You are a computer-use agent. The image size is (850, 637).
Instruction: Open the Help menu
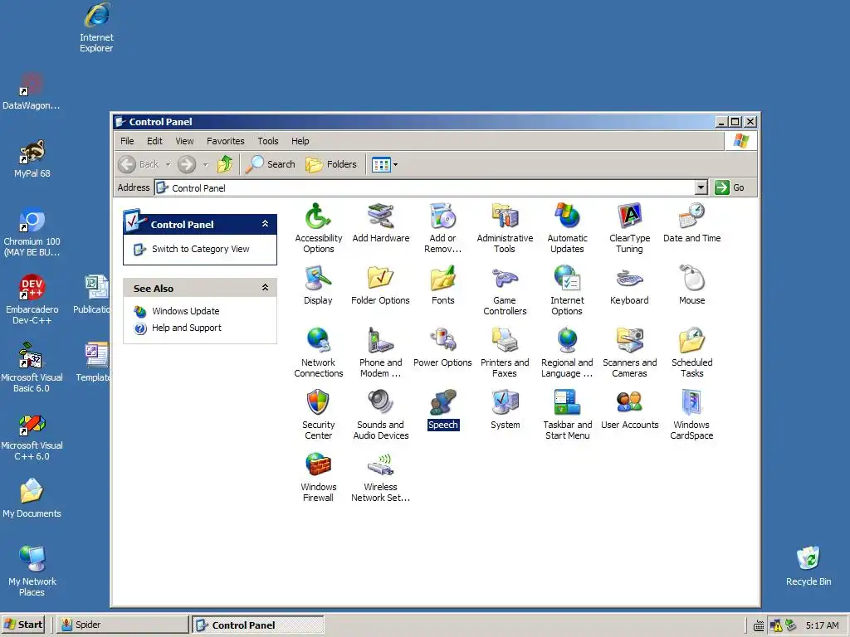300,141
